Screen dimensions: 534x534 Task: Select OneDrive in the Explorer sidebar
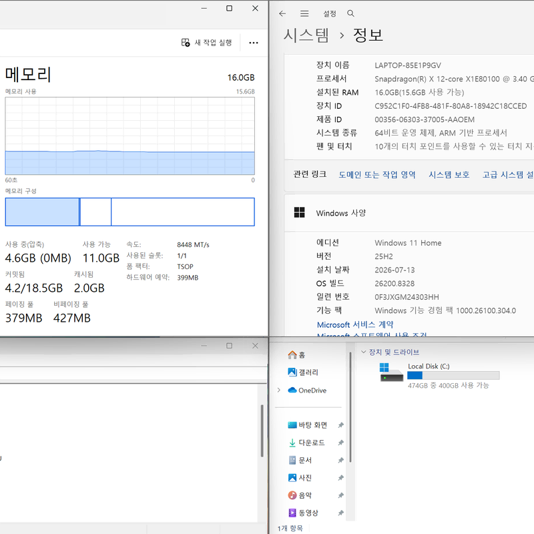(x=307, y=390)
